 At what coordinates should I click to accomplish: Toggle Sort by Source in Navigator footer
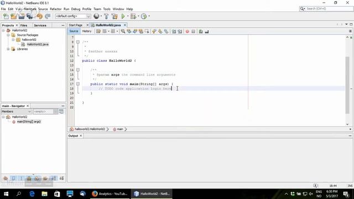tap(61, 179)
